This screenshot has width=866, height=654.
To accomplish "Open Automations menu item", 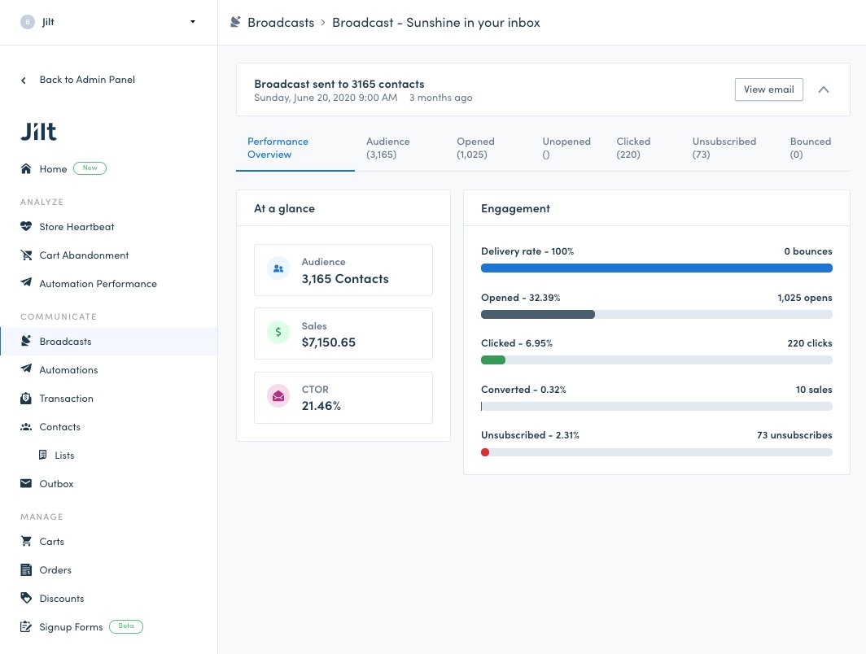I will point(68,370).
